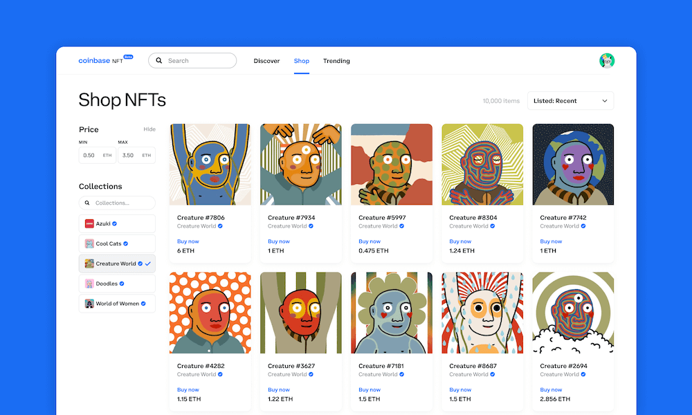This screenshot has height=415, width=692.
Task: Select the Doodles collection filter
Action: click(x=116, y=284)
